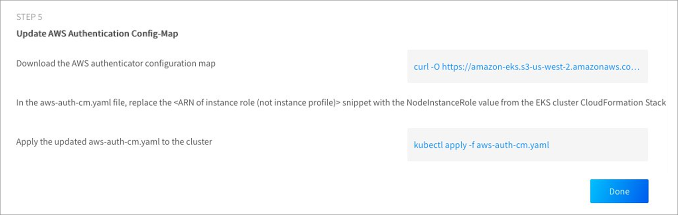678x215 pixels.
Task: Click the Download the AWS authenticator configuration map text
Action: (116, 64)
